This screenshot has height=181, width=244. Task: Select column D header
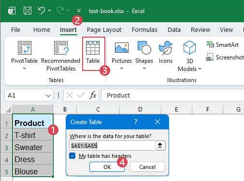140,110
